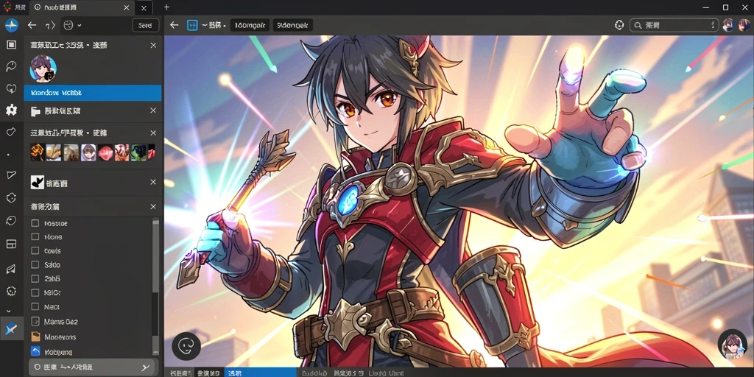The width and height of the screenshot is (754, 377).
Task: Click the Seed button
Action: [145, 26]
